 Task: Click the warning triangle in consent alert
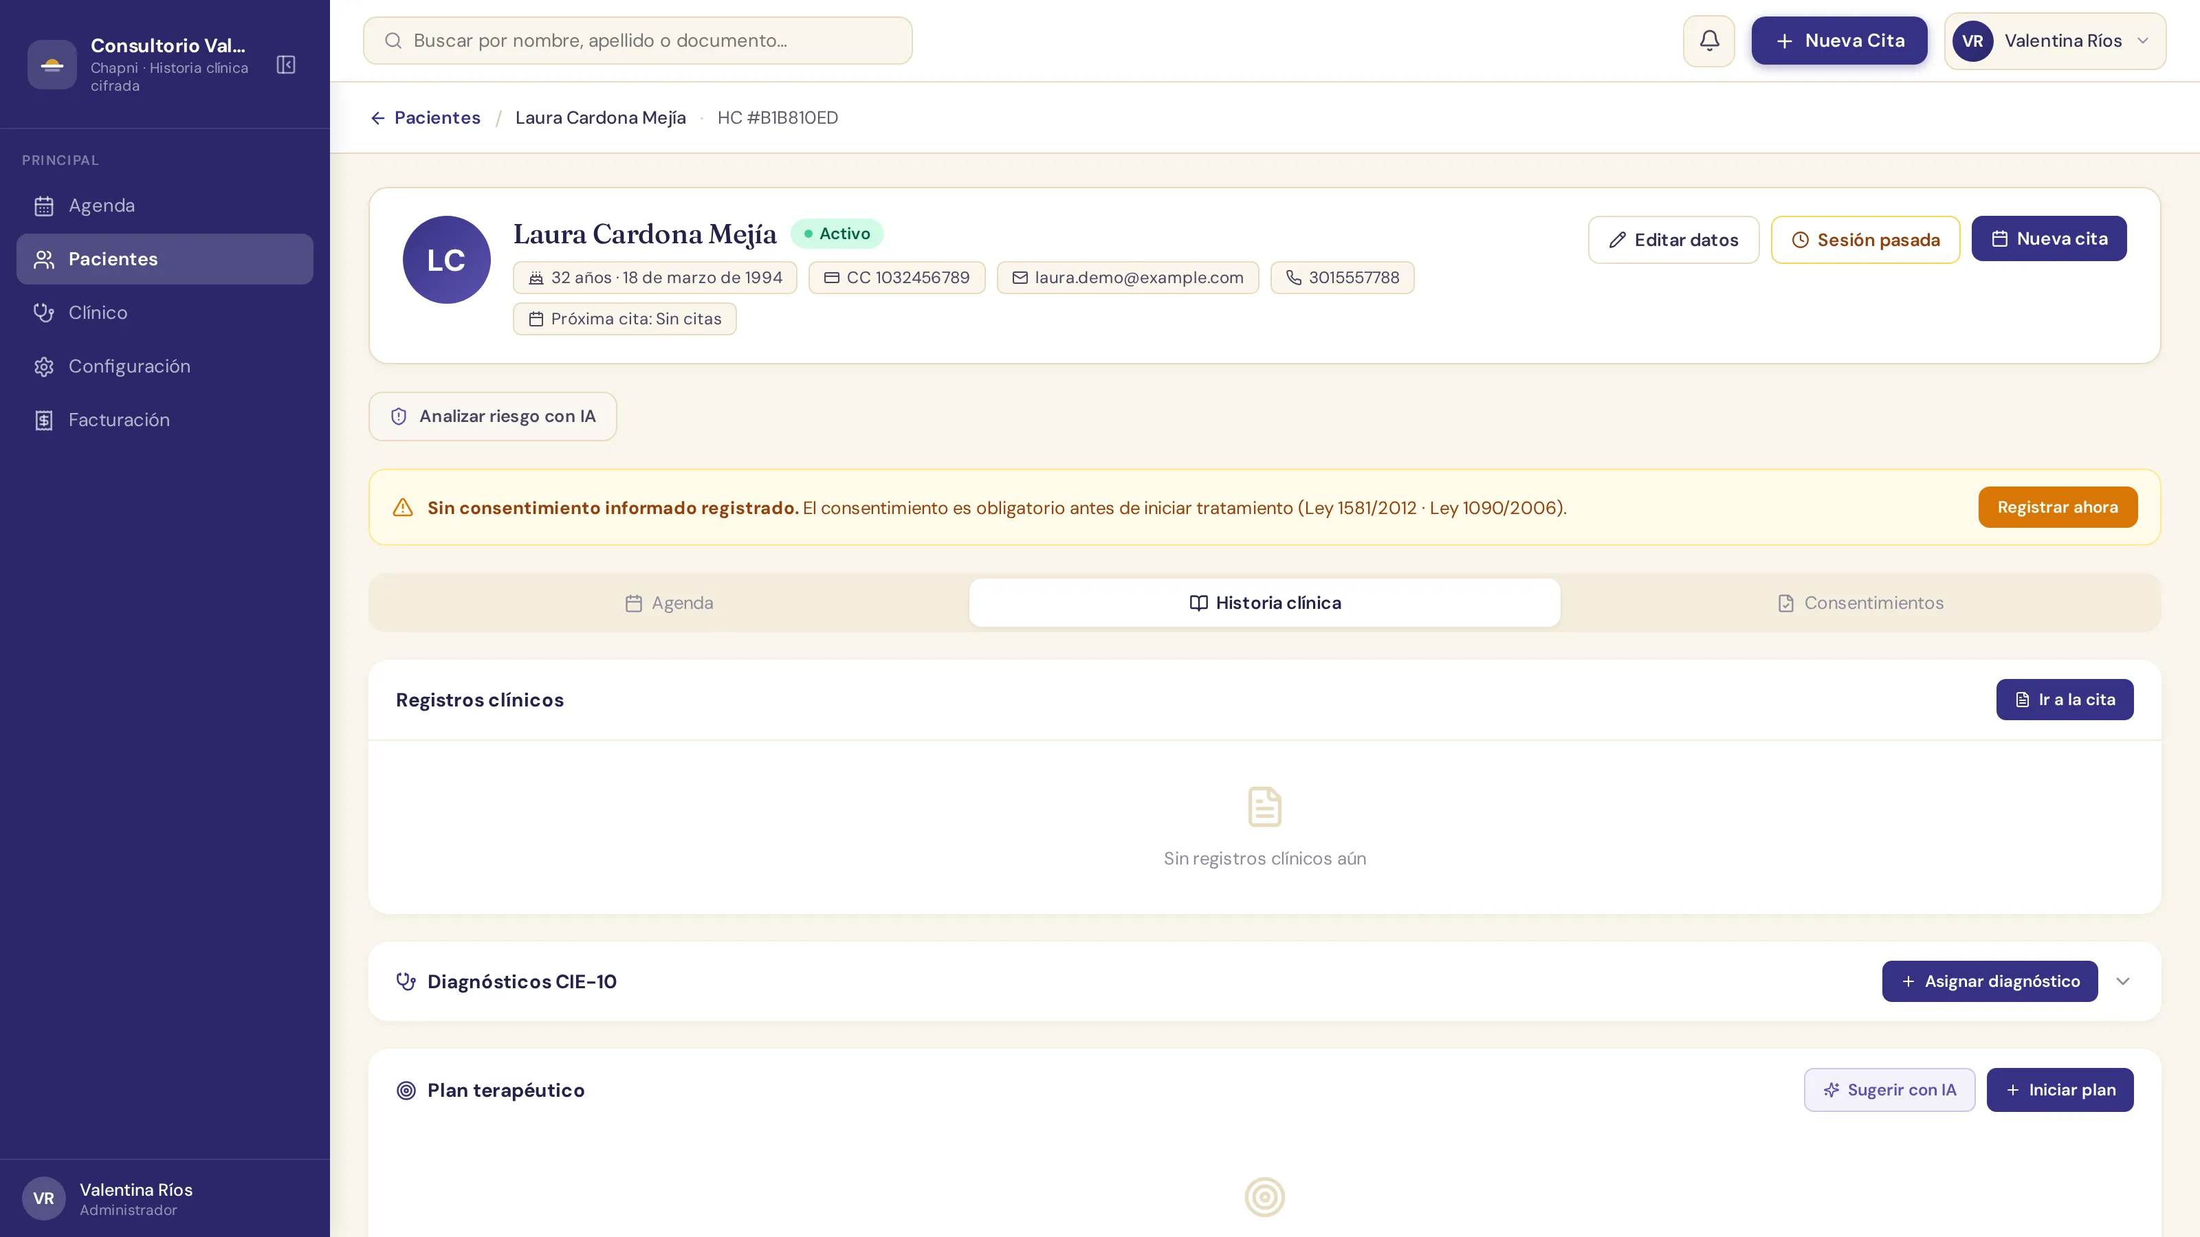pyautogui.click(x=403, y=508)
